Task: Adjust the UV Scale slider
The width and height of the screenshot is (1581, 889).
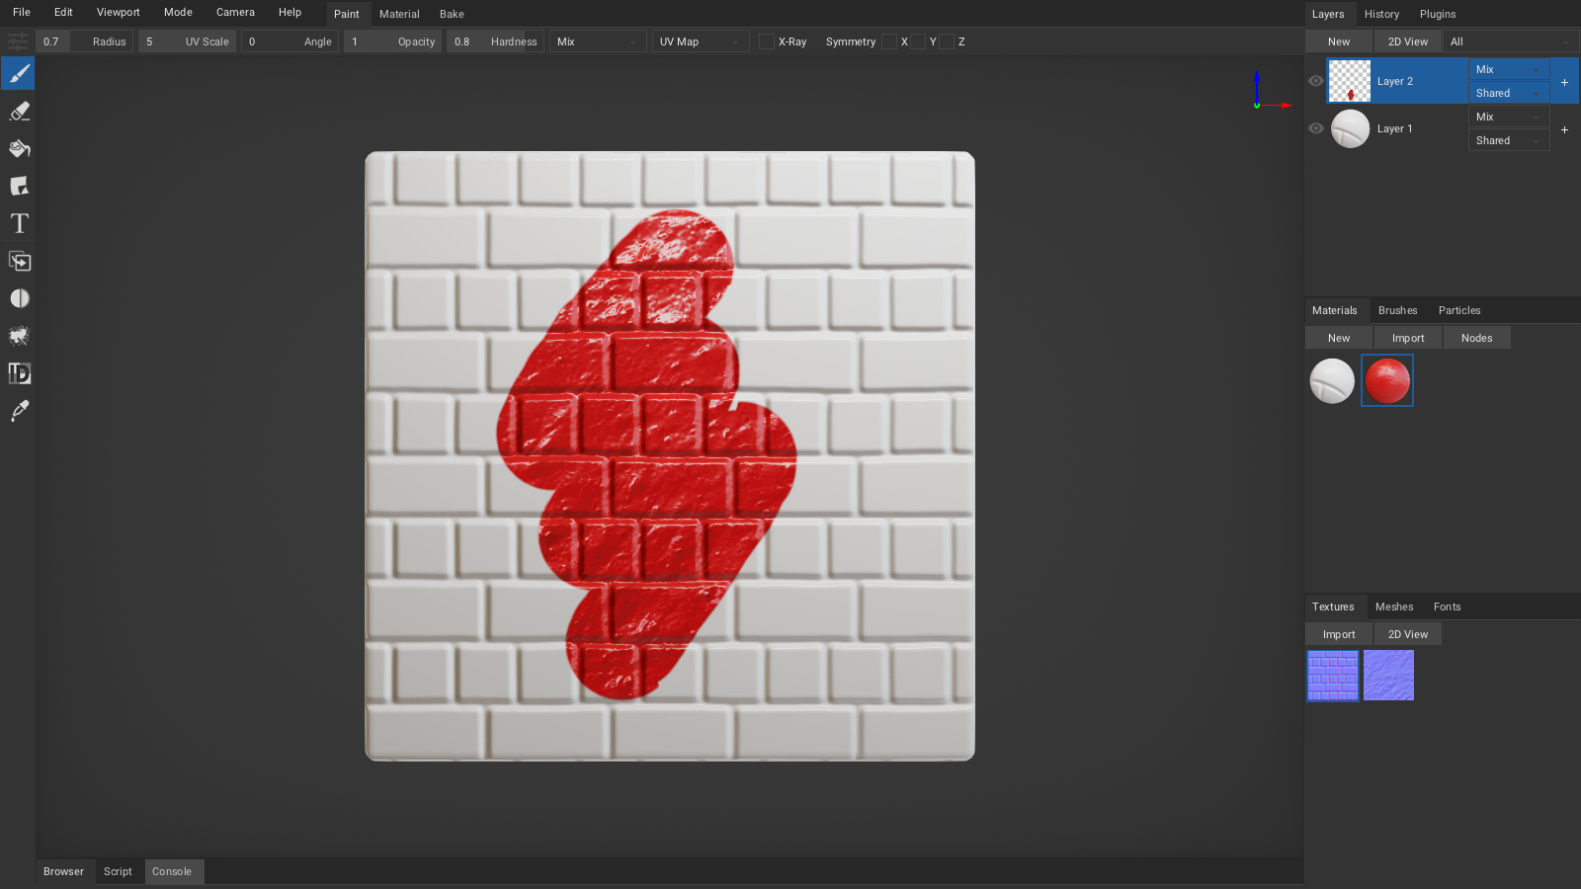Action: [x=188, y=41]
